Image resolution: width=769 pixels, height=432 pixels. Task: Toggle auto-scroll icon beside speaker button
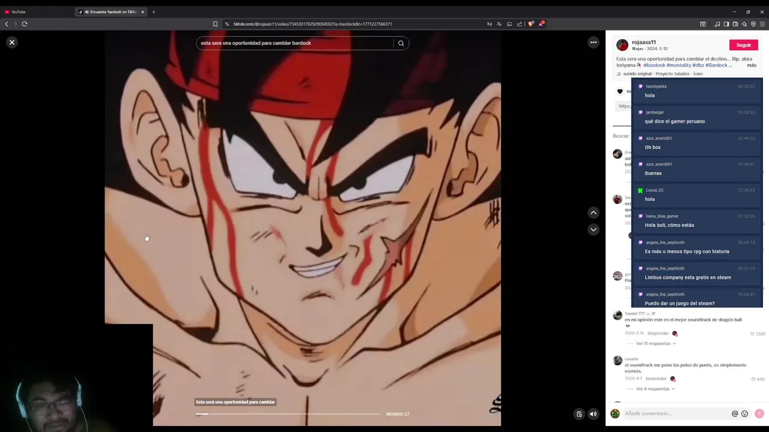pos(579,414)
